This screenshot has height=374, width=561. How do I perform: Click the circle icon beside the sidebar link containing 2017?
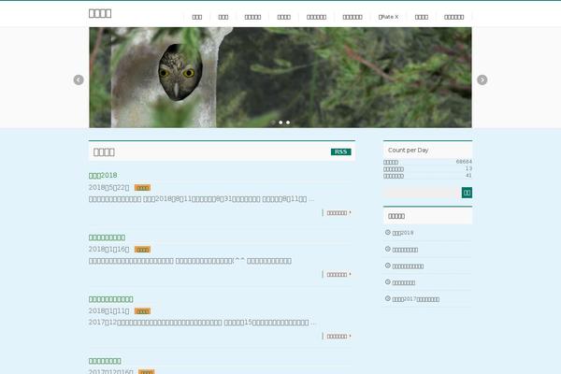(387, 298)
